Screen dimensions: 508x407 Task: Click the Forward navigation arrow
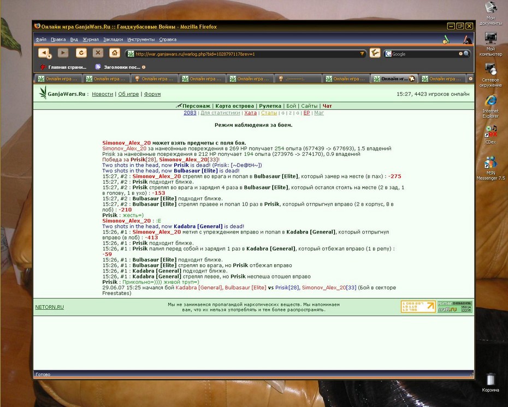(63, 53)
